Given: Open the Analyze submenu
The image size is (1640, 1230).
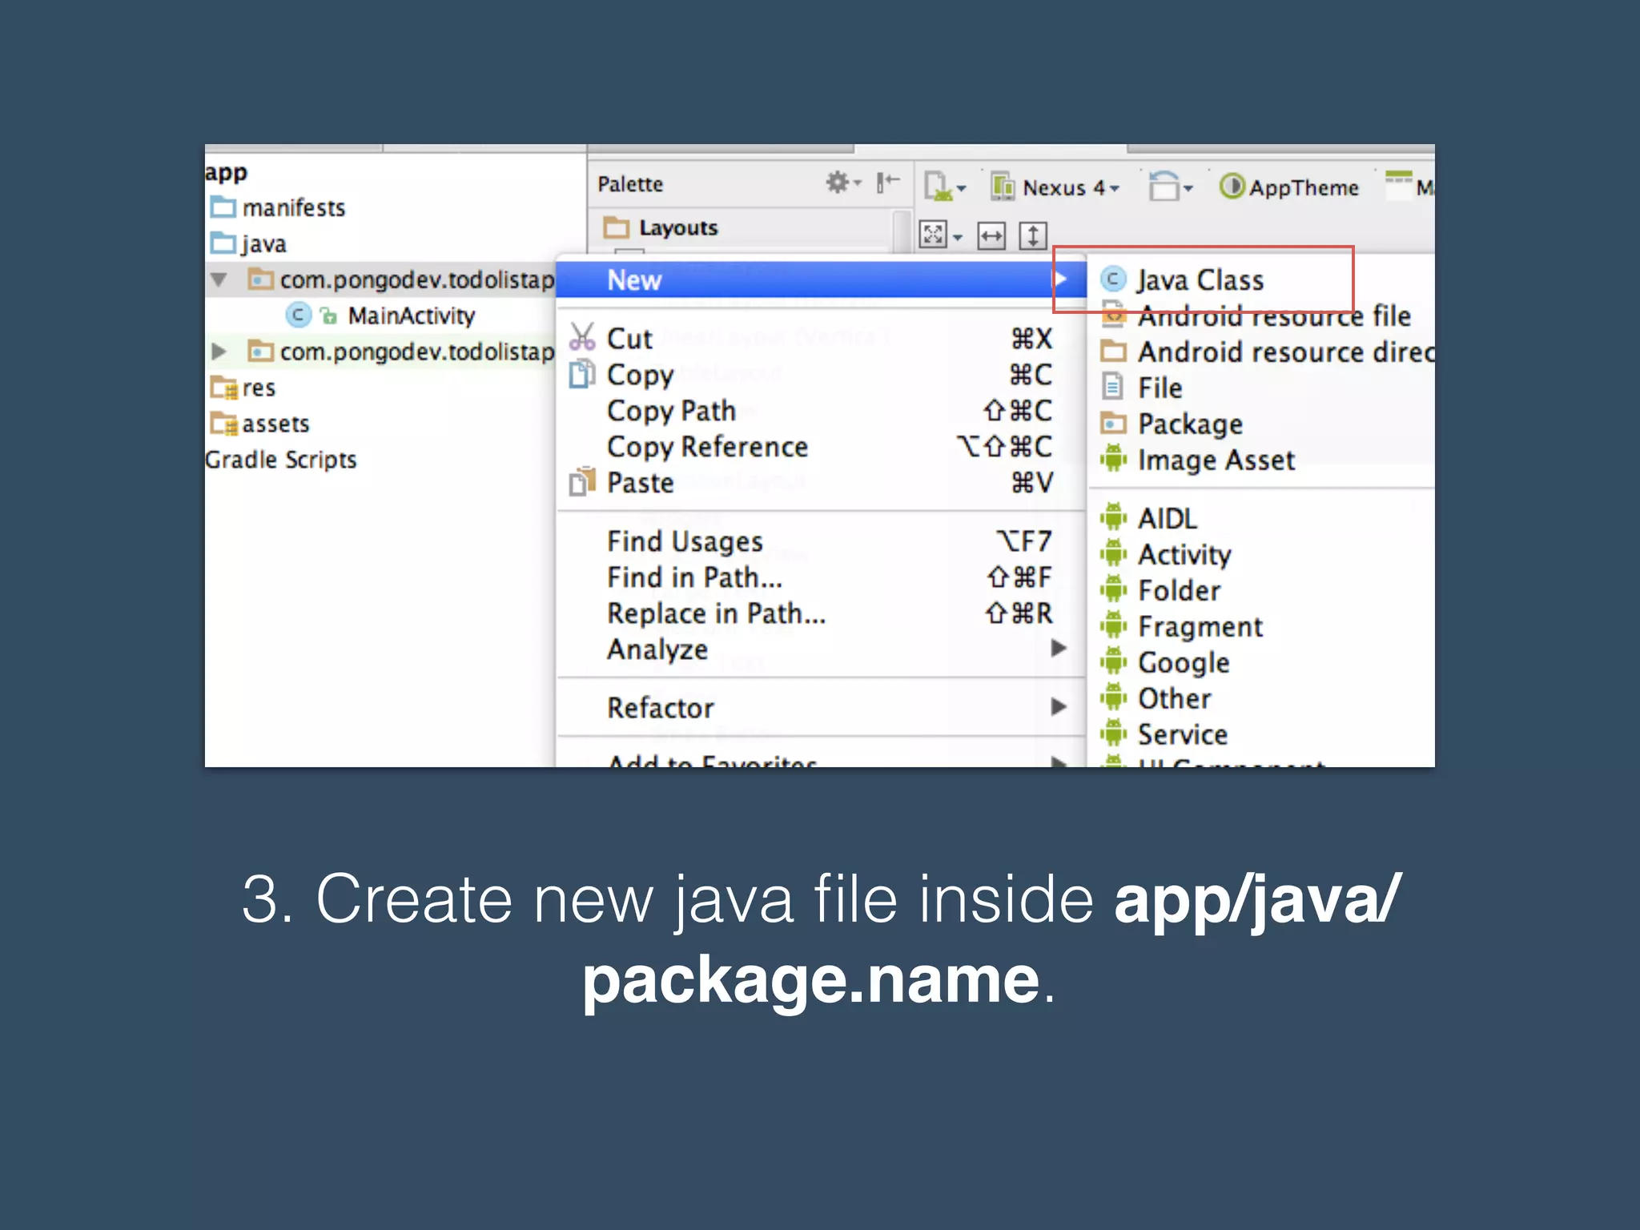Looking at the screenshot, I should [821, 649].
